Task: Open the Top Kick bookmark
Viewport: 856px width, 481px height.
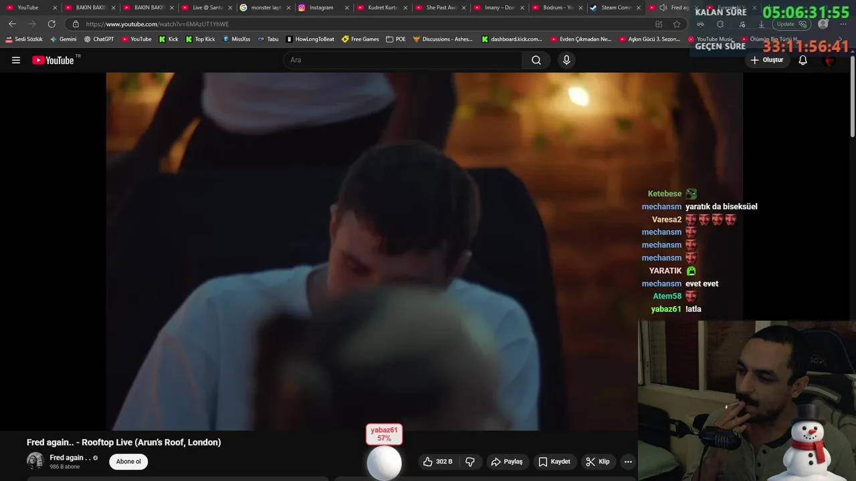Action: pyautogui.click(x=199, y=39)
